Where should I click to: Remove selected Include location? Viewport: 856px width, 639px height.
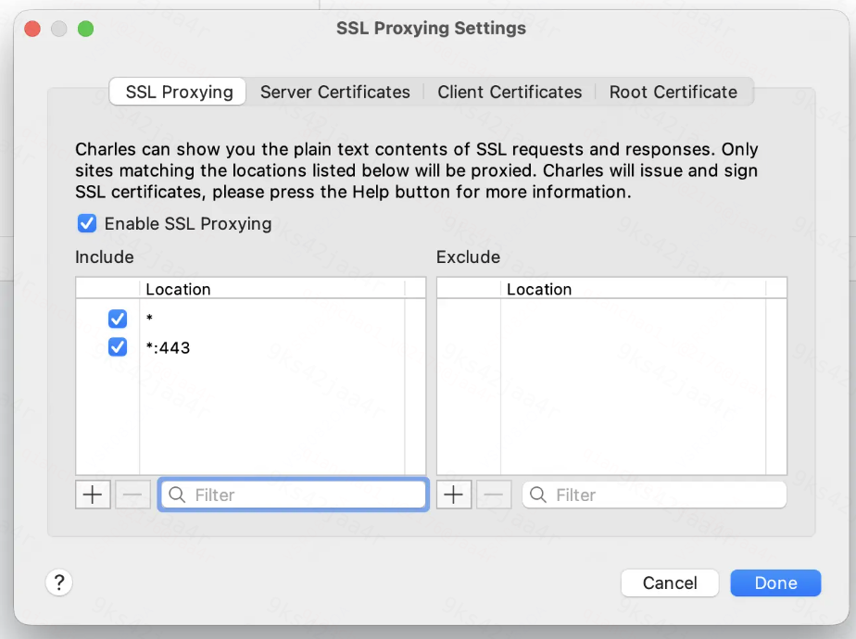pyautogui.click(x=132, y=495)
